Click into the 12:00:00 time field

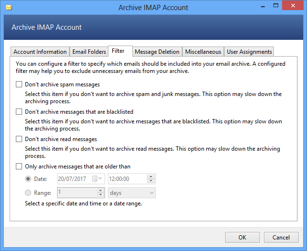[127, 179]
